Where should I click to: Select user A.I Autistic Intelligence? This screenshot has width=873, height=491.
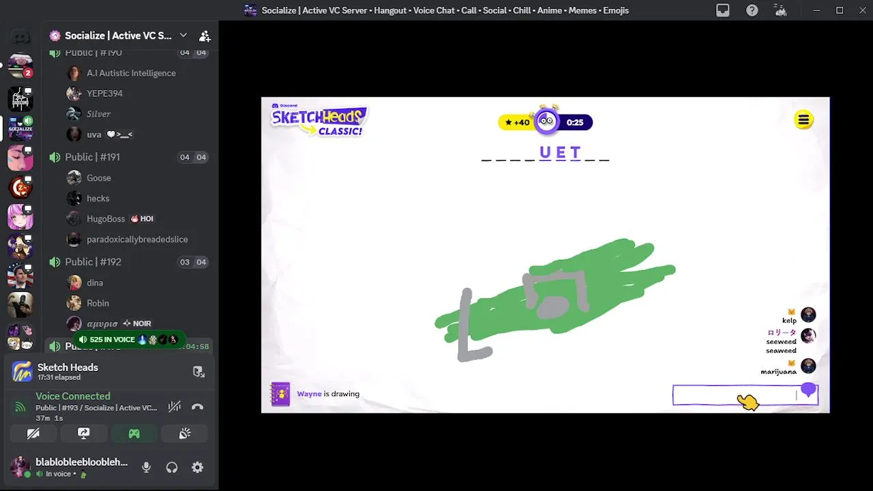130,73
